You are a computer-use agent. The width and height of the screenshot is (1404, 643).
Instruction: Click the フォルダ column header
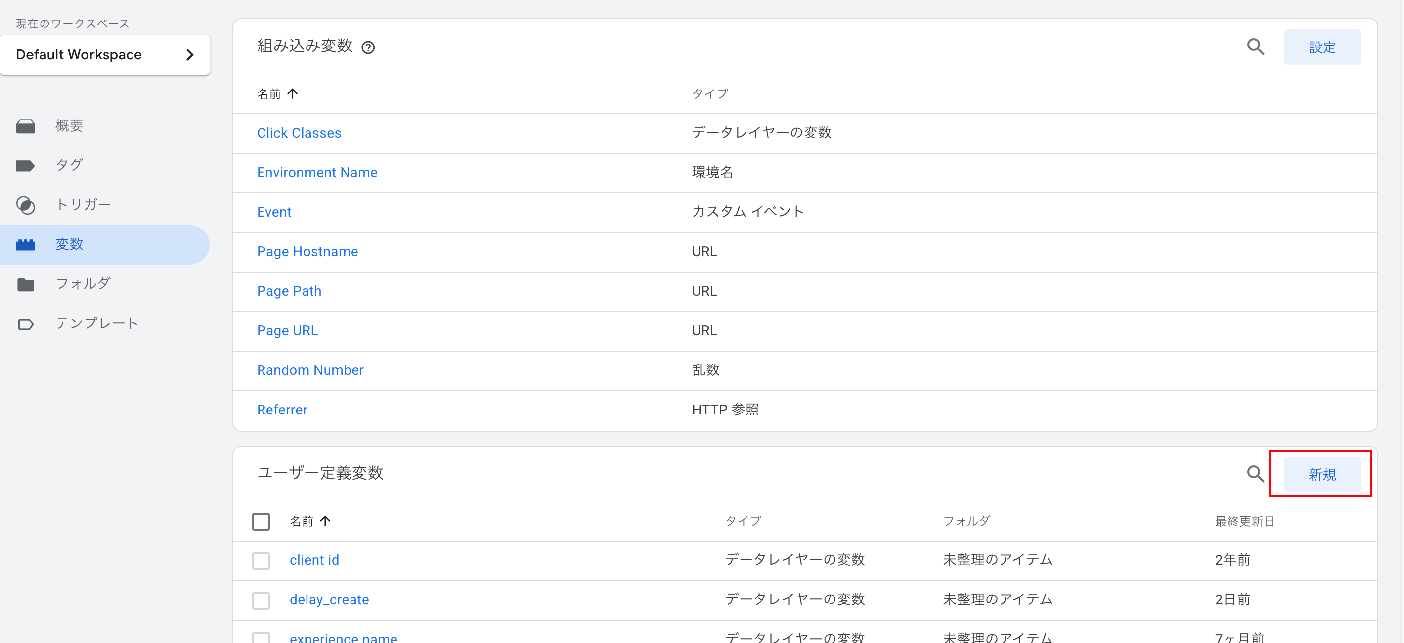click(966, 521)
